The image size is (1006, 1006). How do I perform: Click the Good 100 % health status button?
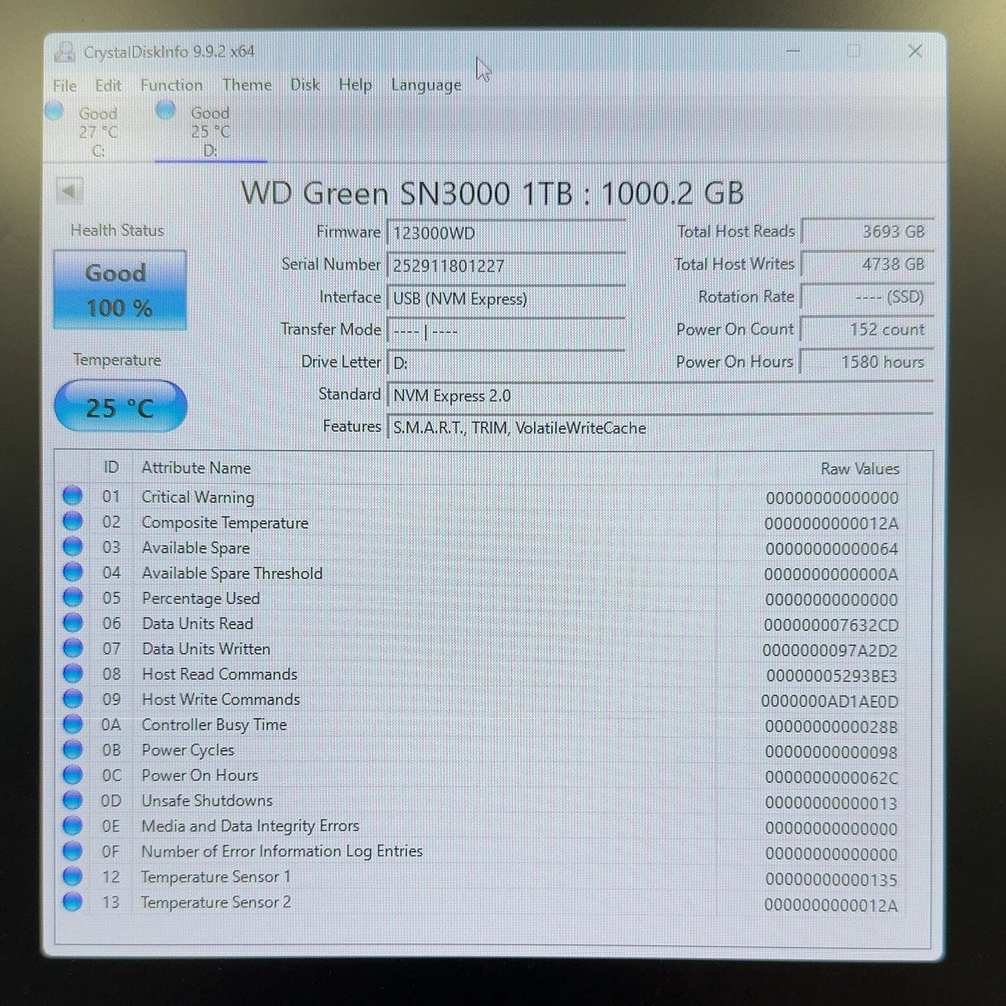119,289
